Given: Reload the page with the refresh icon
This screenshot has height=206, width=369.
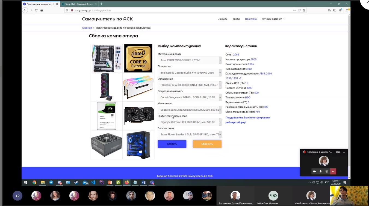Looking at the screenshot, I should (36, 10).
